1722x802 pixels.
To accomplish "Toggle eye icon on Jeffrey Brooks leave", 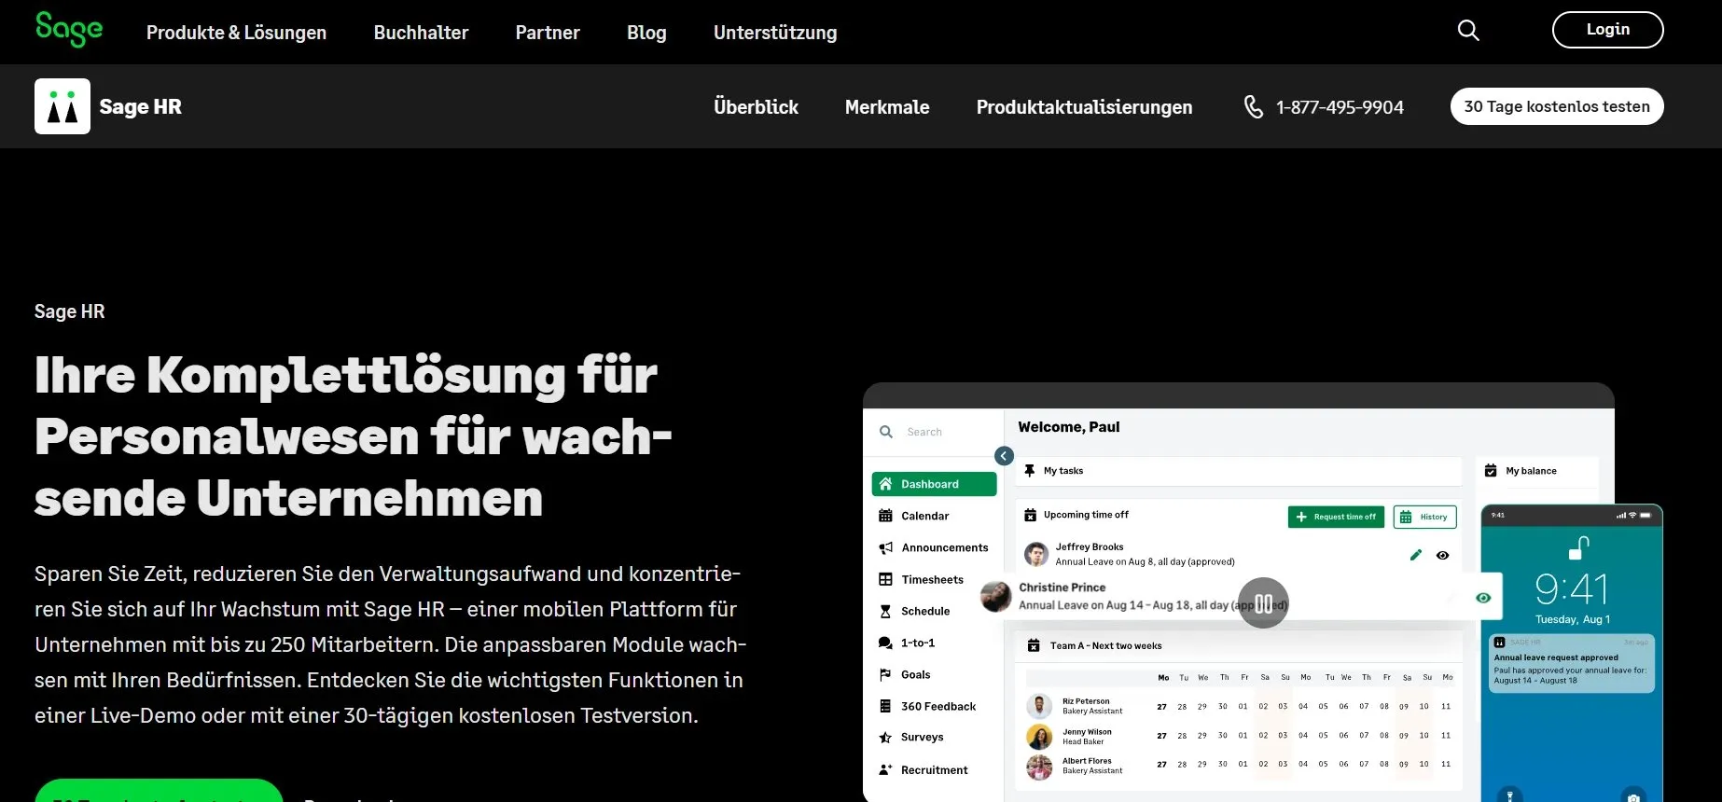I will pos(1443,555).
